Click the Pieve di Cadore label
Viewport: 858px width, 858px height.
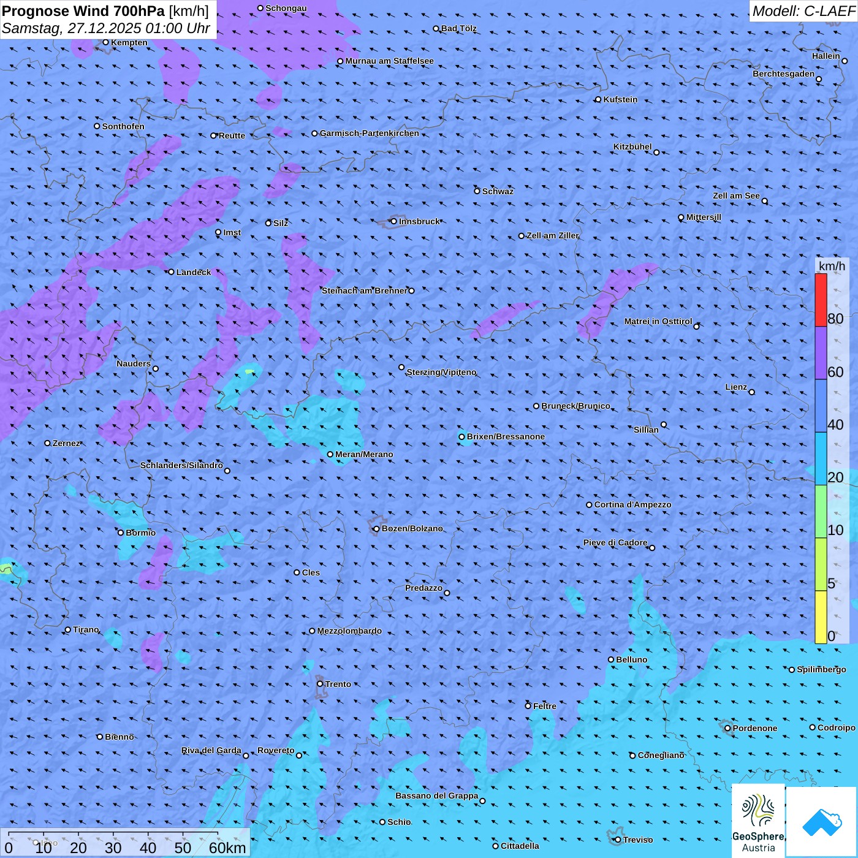[615, 542]
